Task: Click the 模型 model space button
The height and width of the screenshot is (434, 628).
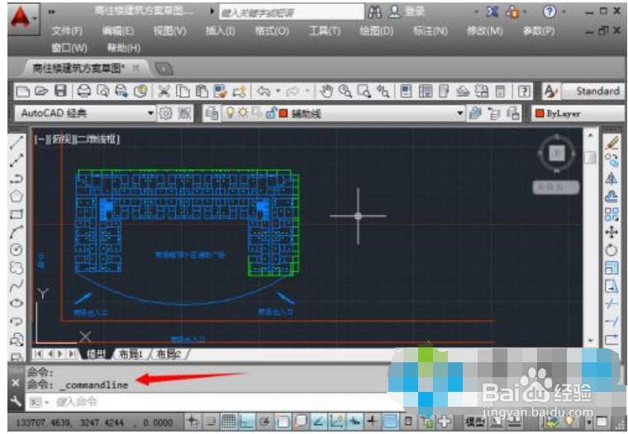Action: [x=476, y=421]
